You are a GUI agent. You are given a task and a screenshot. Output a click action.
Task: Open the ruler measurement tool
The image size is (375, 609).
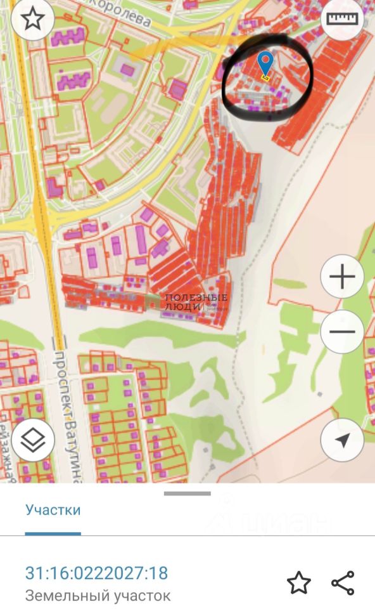342,19
